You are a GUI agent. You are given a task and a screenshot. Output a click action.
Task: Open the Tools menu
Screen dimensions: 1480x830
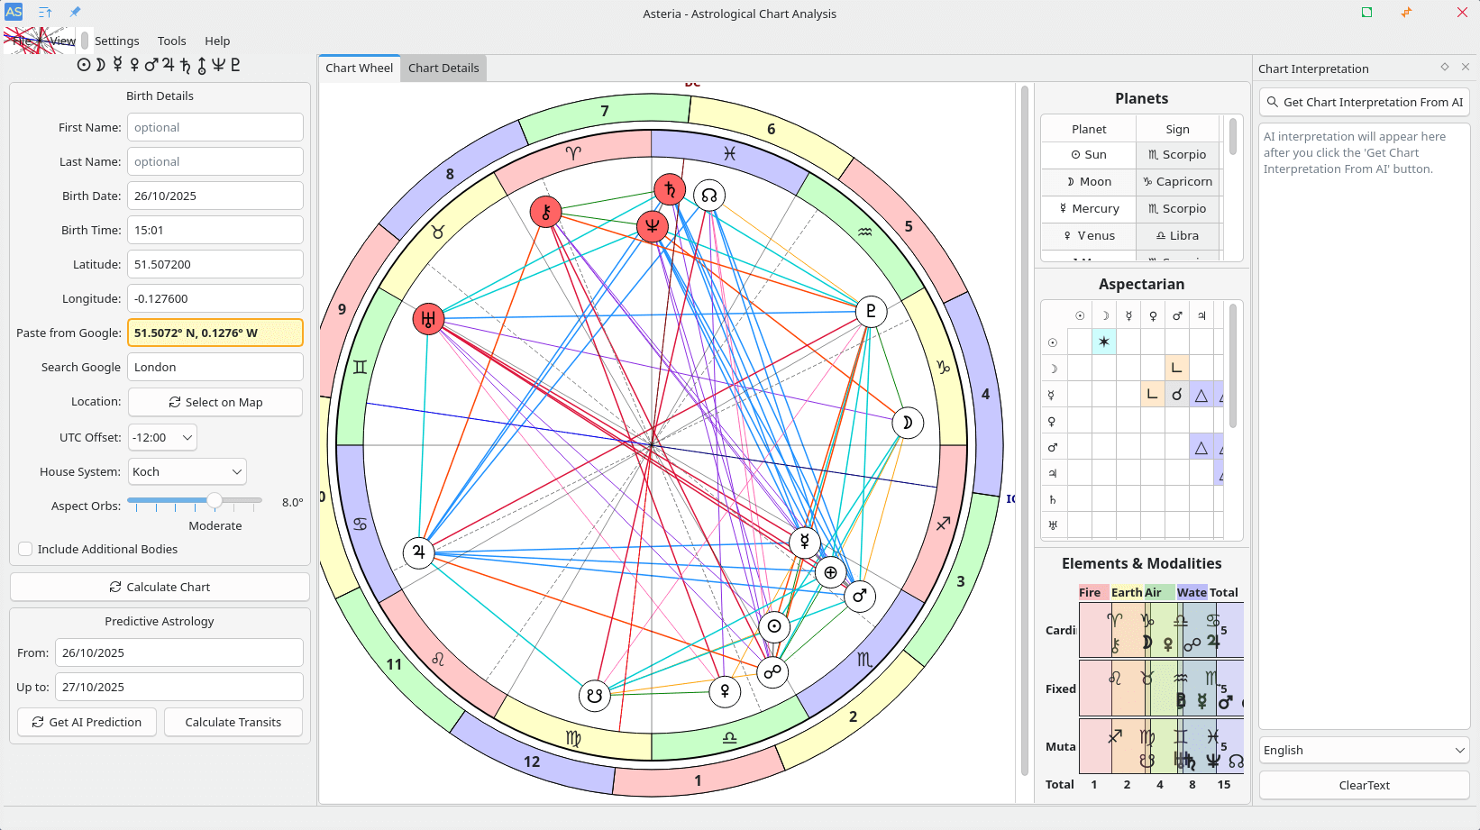point(171,41)
